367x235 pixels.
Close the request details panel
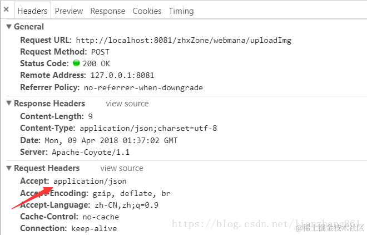(6, 9)
